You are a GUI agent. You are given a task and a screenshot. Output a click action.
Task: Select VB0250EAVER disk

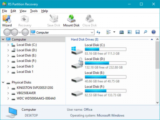pos(26,93)
